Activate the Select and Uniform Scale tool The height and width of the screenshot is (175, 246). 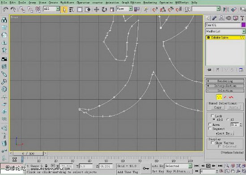pos(112,9)
